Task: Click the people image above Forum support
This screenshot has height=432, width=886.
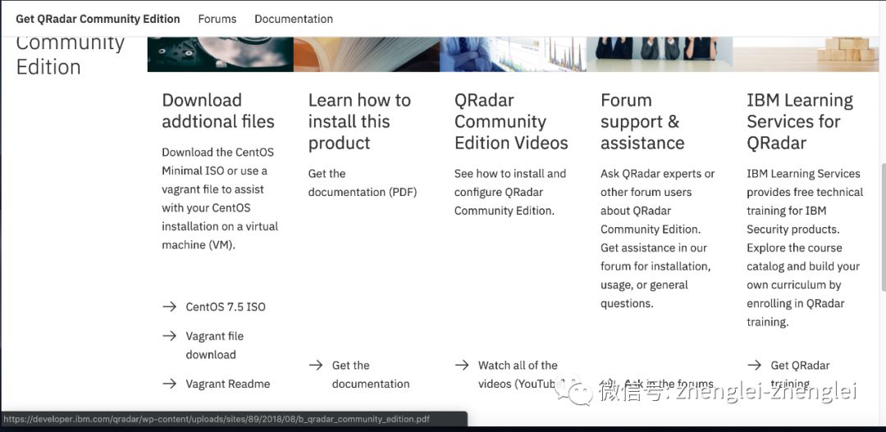Action: tap(660, 54)
